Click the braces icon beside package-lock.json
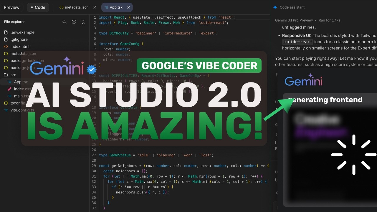 [x=6, y=61]
